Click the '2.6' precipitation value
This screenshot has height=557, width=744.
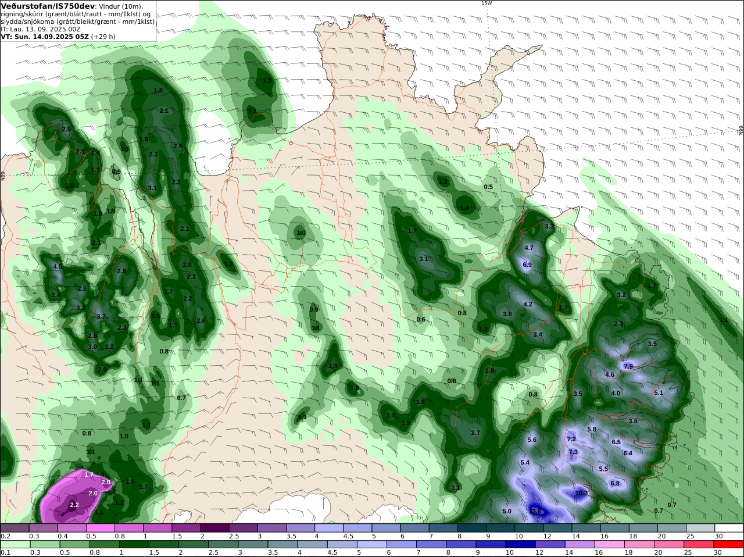[201, 320]
